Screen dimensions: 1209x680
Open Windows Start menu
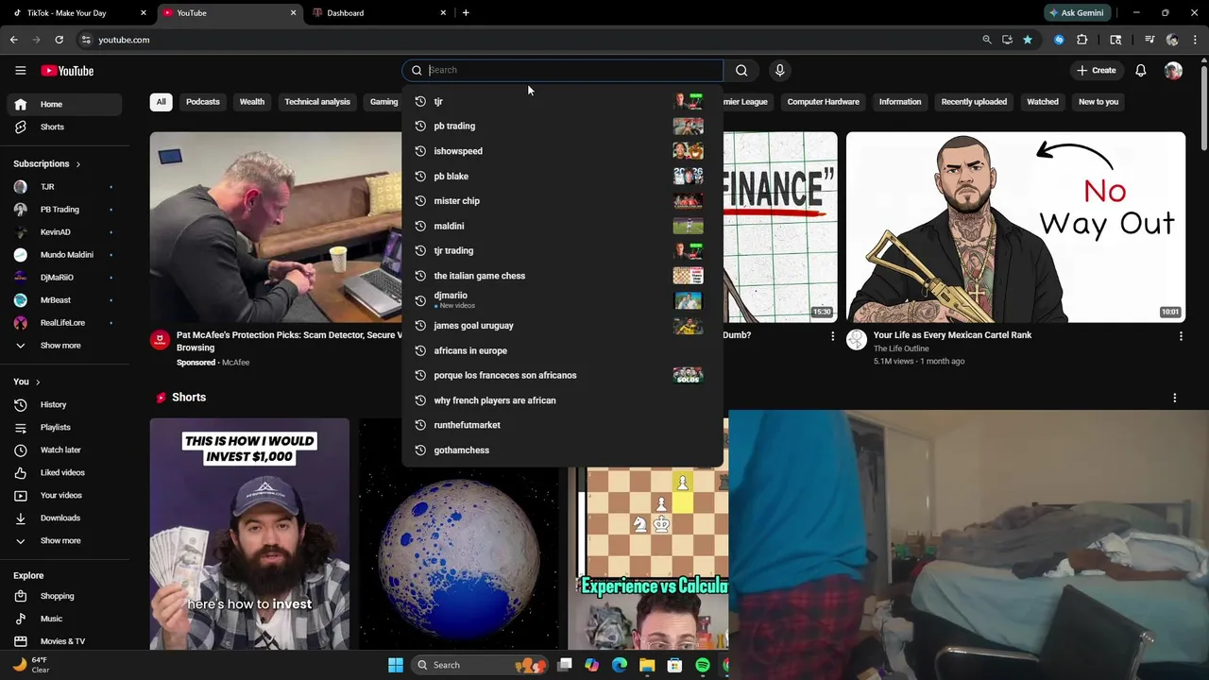pos(396,665)
